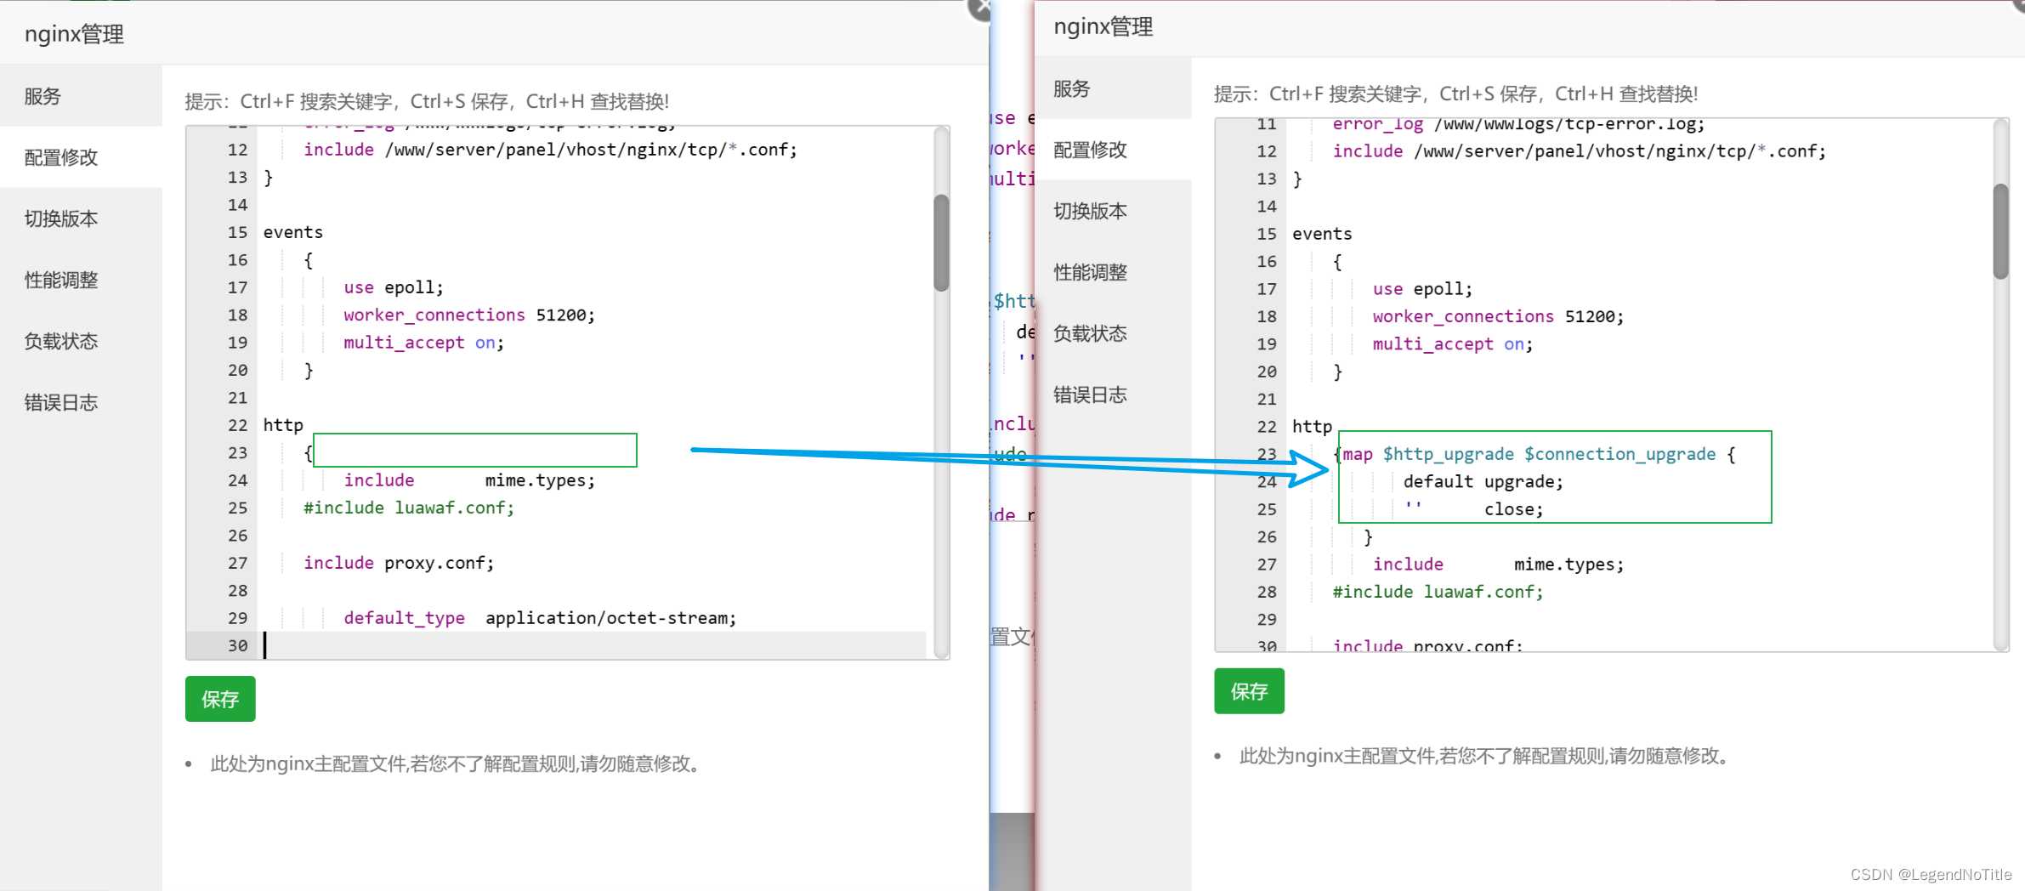Click 'include mime.types;' line in right editor
The height and width of the screenshot is (891, 2025).
[x=1498, y=565]
